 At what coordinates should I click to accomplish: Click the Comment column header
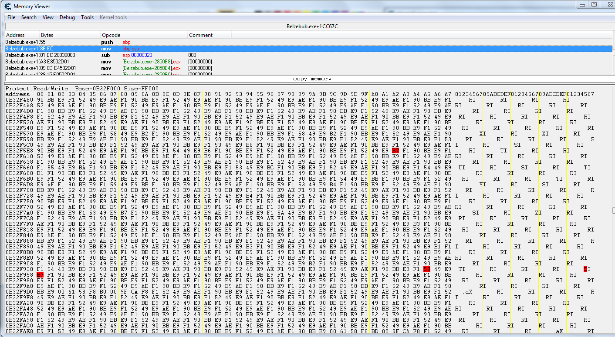(x=201, y=35)
